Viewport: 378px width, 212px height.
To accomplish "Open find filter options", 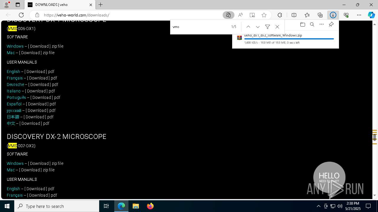I will point(268,27).
